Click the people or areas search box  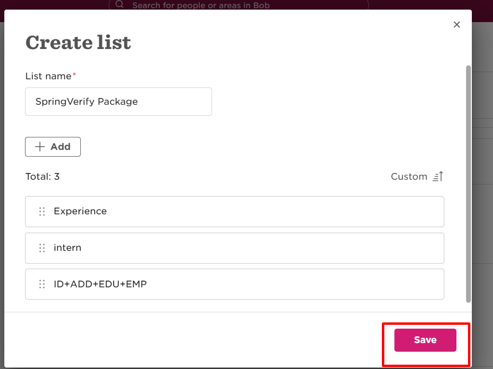click(239, 5)
